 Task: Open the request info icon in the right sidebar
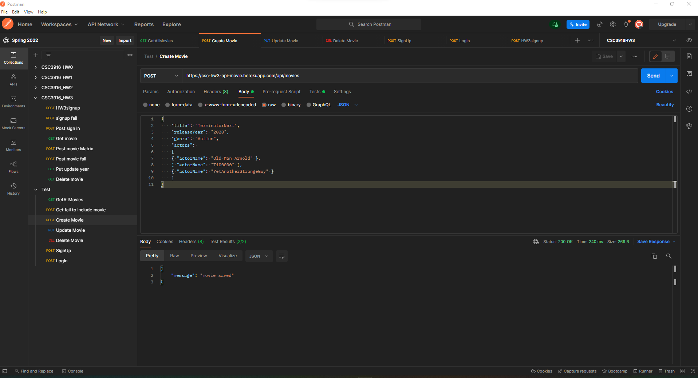pyautogui.click(x=689, y=109)
